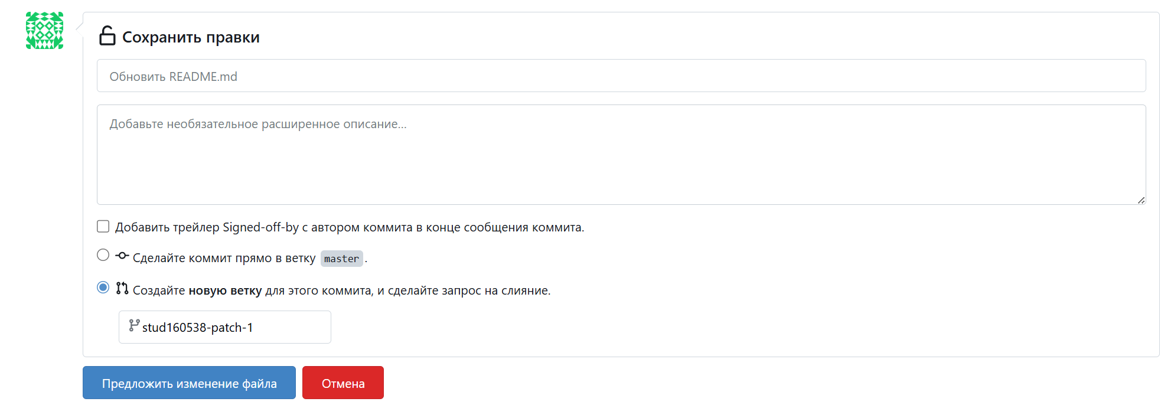Screen dimensions: 1174x418
Task: Click the Обновить README.md commit summary field
Action: 621,76
